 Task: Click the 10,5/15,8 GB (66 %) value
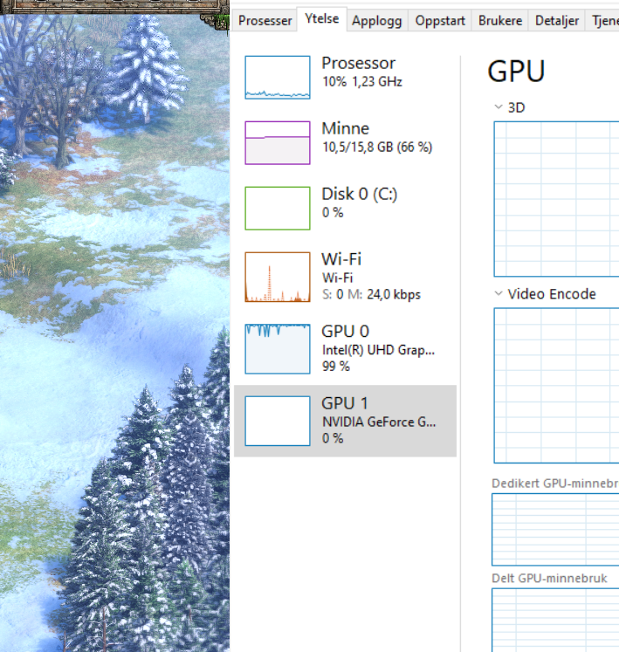tap(377, 147)
